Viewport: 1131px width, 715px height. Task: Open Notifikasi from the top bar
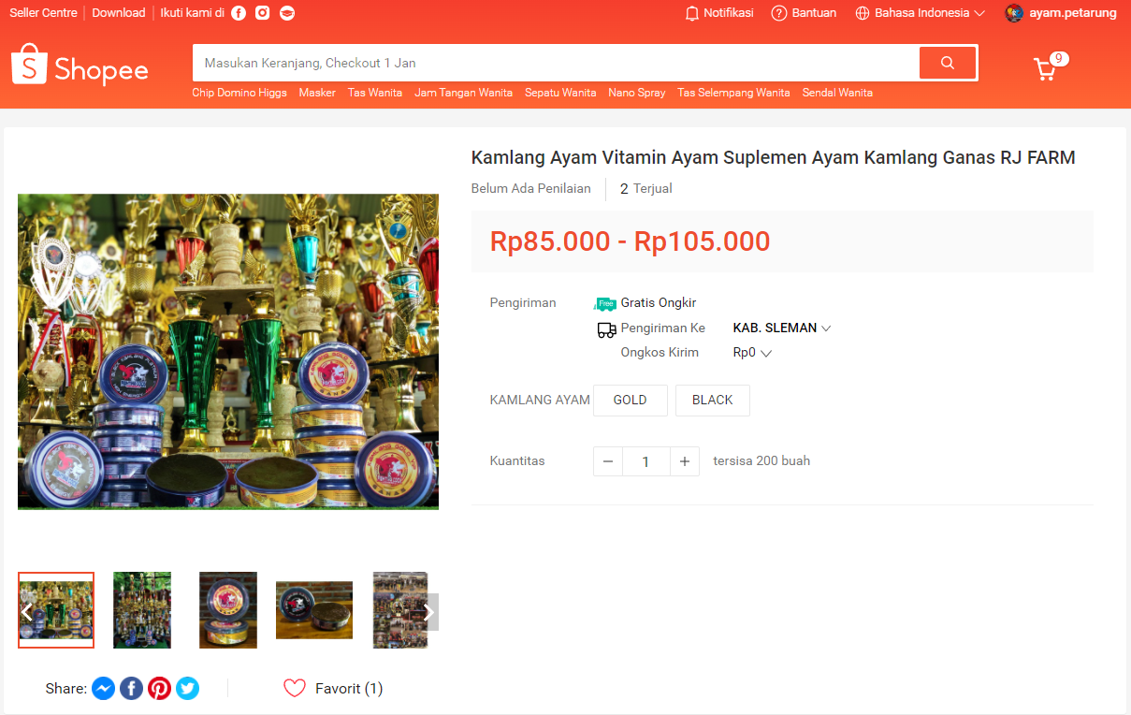click(x=719, y=13)
